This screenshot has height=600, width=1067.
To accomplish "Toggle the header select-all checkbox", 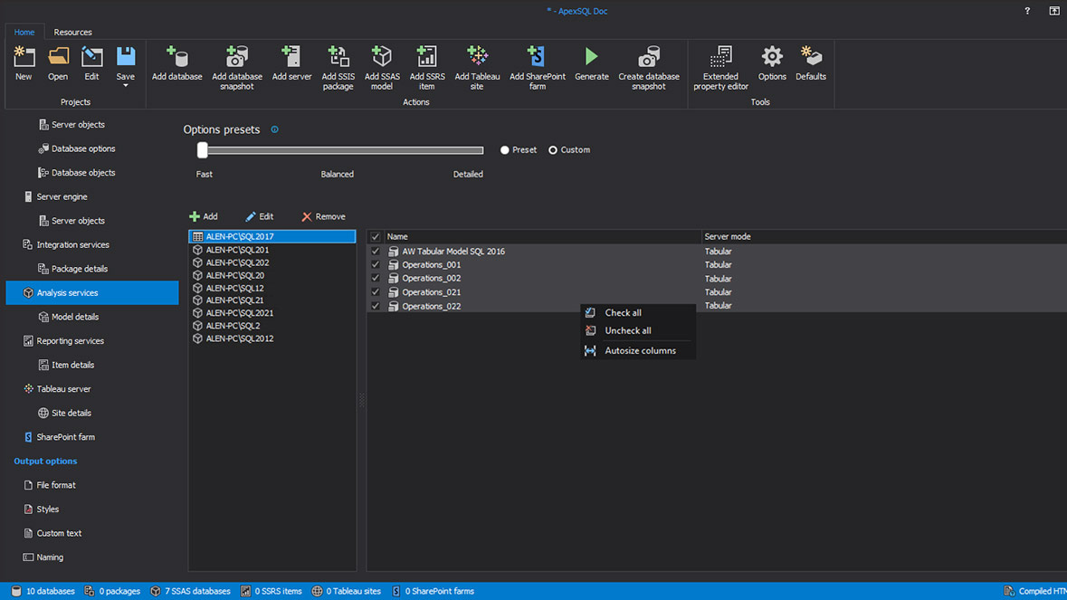I will coord(375,237).
